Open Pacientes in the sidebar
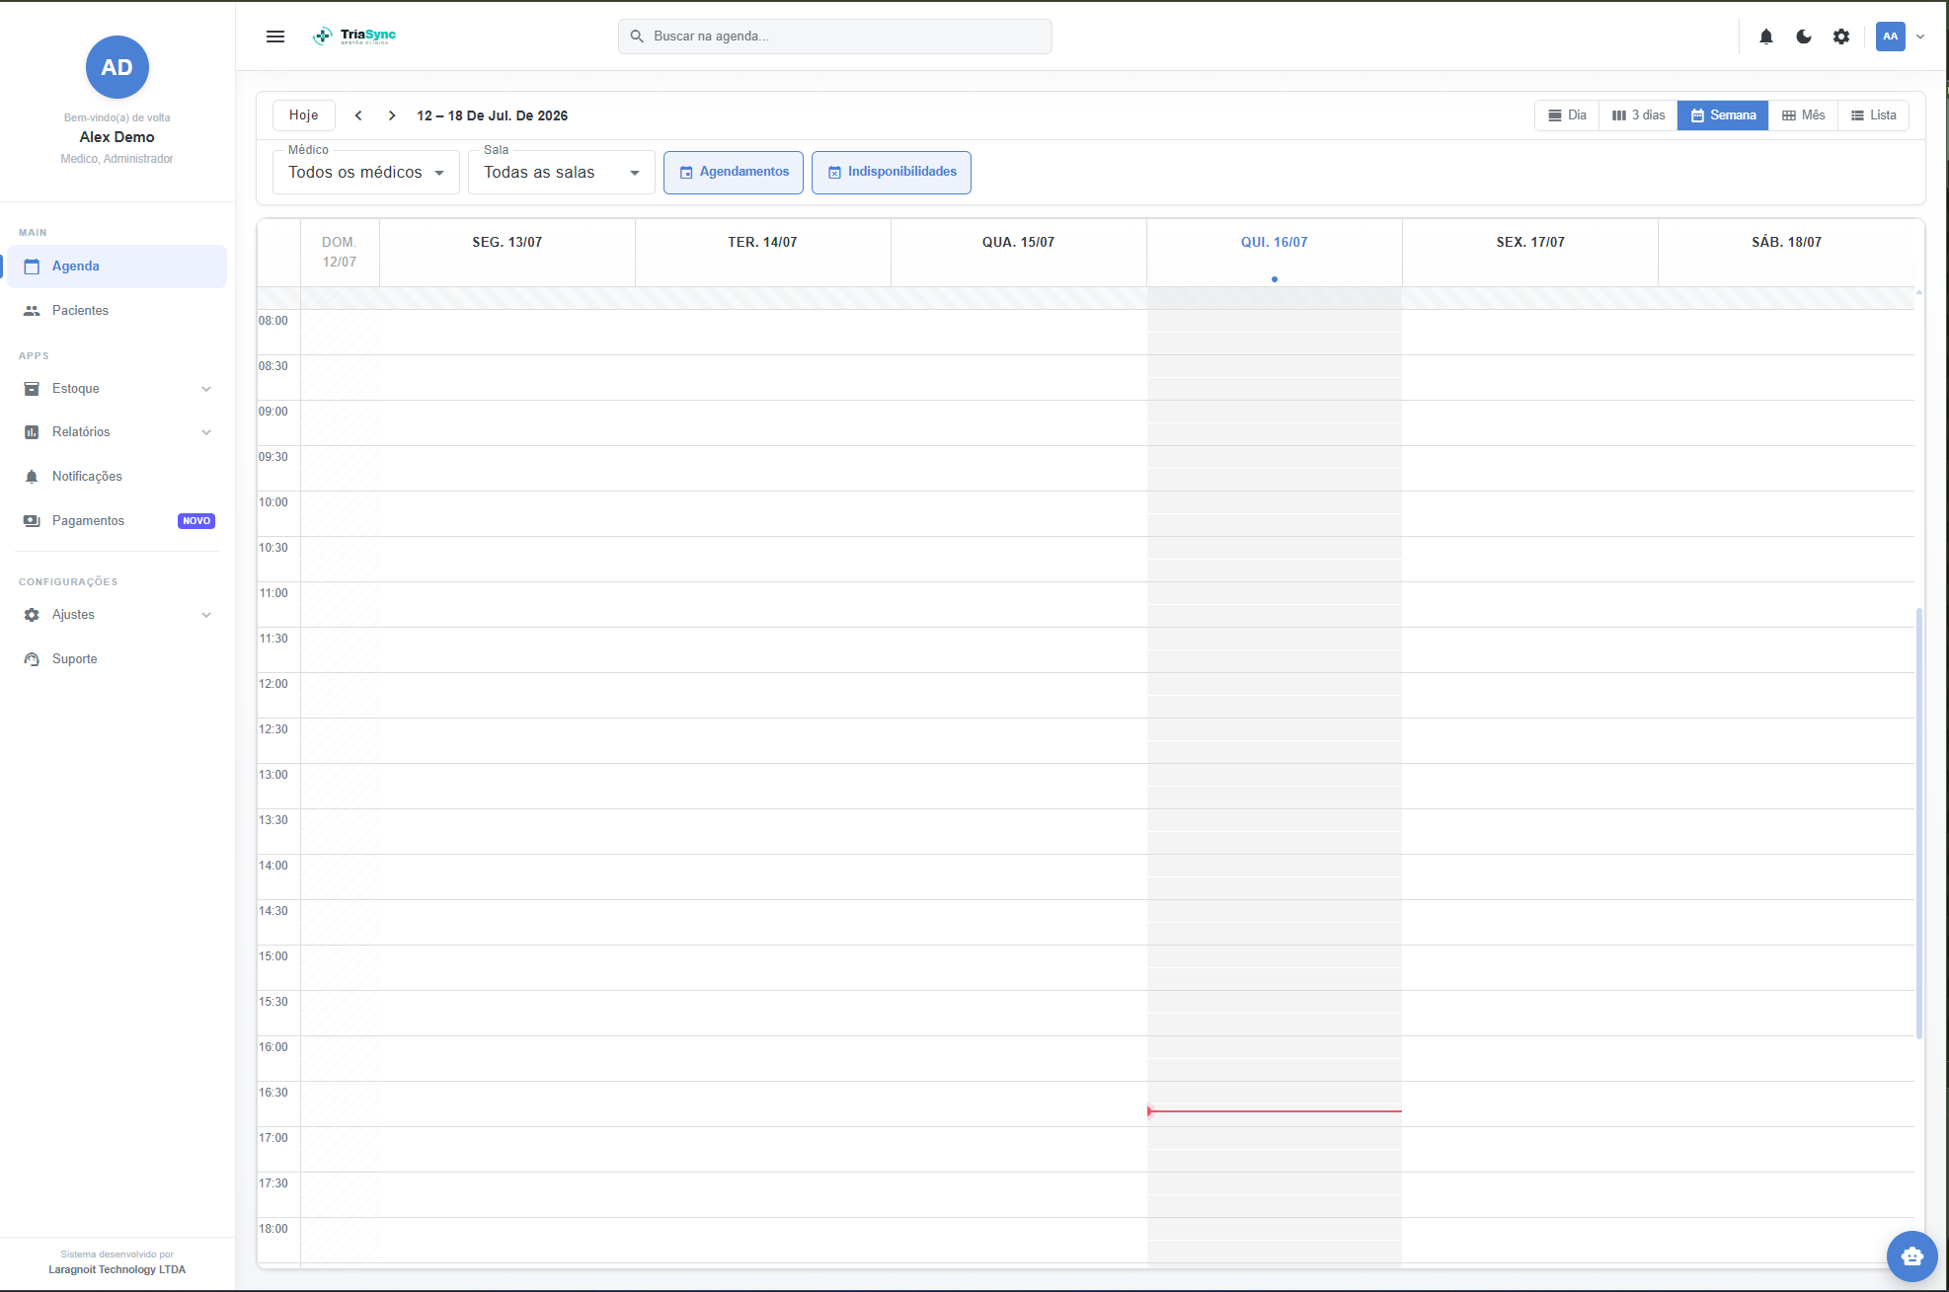Screen dimensions: 1949x1292 pos(117,311)
